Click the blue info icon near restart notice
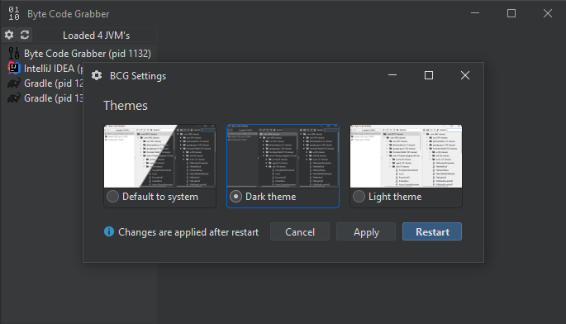The image size is (566, 324). pos(109,231)
